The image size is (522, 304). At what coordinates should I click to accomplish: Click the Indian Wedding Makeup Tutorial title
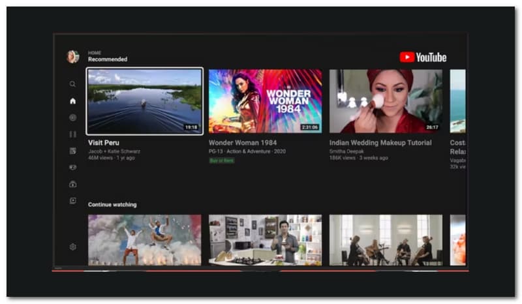pyautogui.click(x=381, y=142)
